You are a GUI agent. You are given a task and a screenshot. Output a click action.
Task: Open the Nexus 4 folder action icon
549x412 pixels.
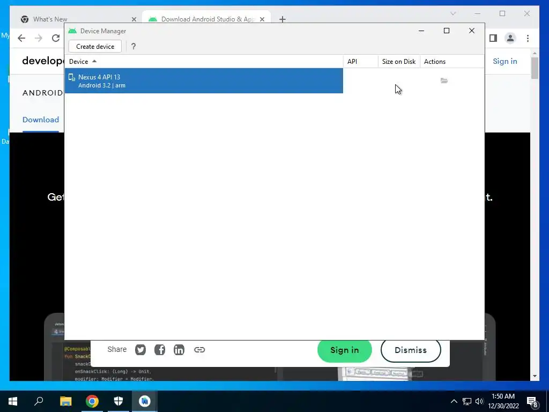[x=444, y=80]
